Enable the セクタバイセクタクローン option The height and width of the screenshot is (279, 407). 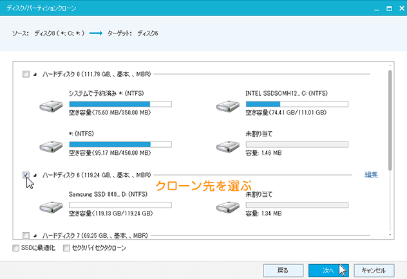click(66, 248)
